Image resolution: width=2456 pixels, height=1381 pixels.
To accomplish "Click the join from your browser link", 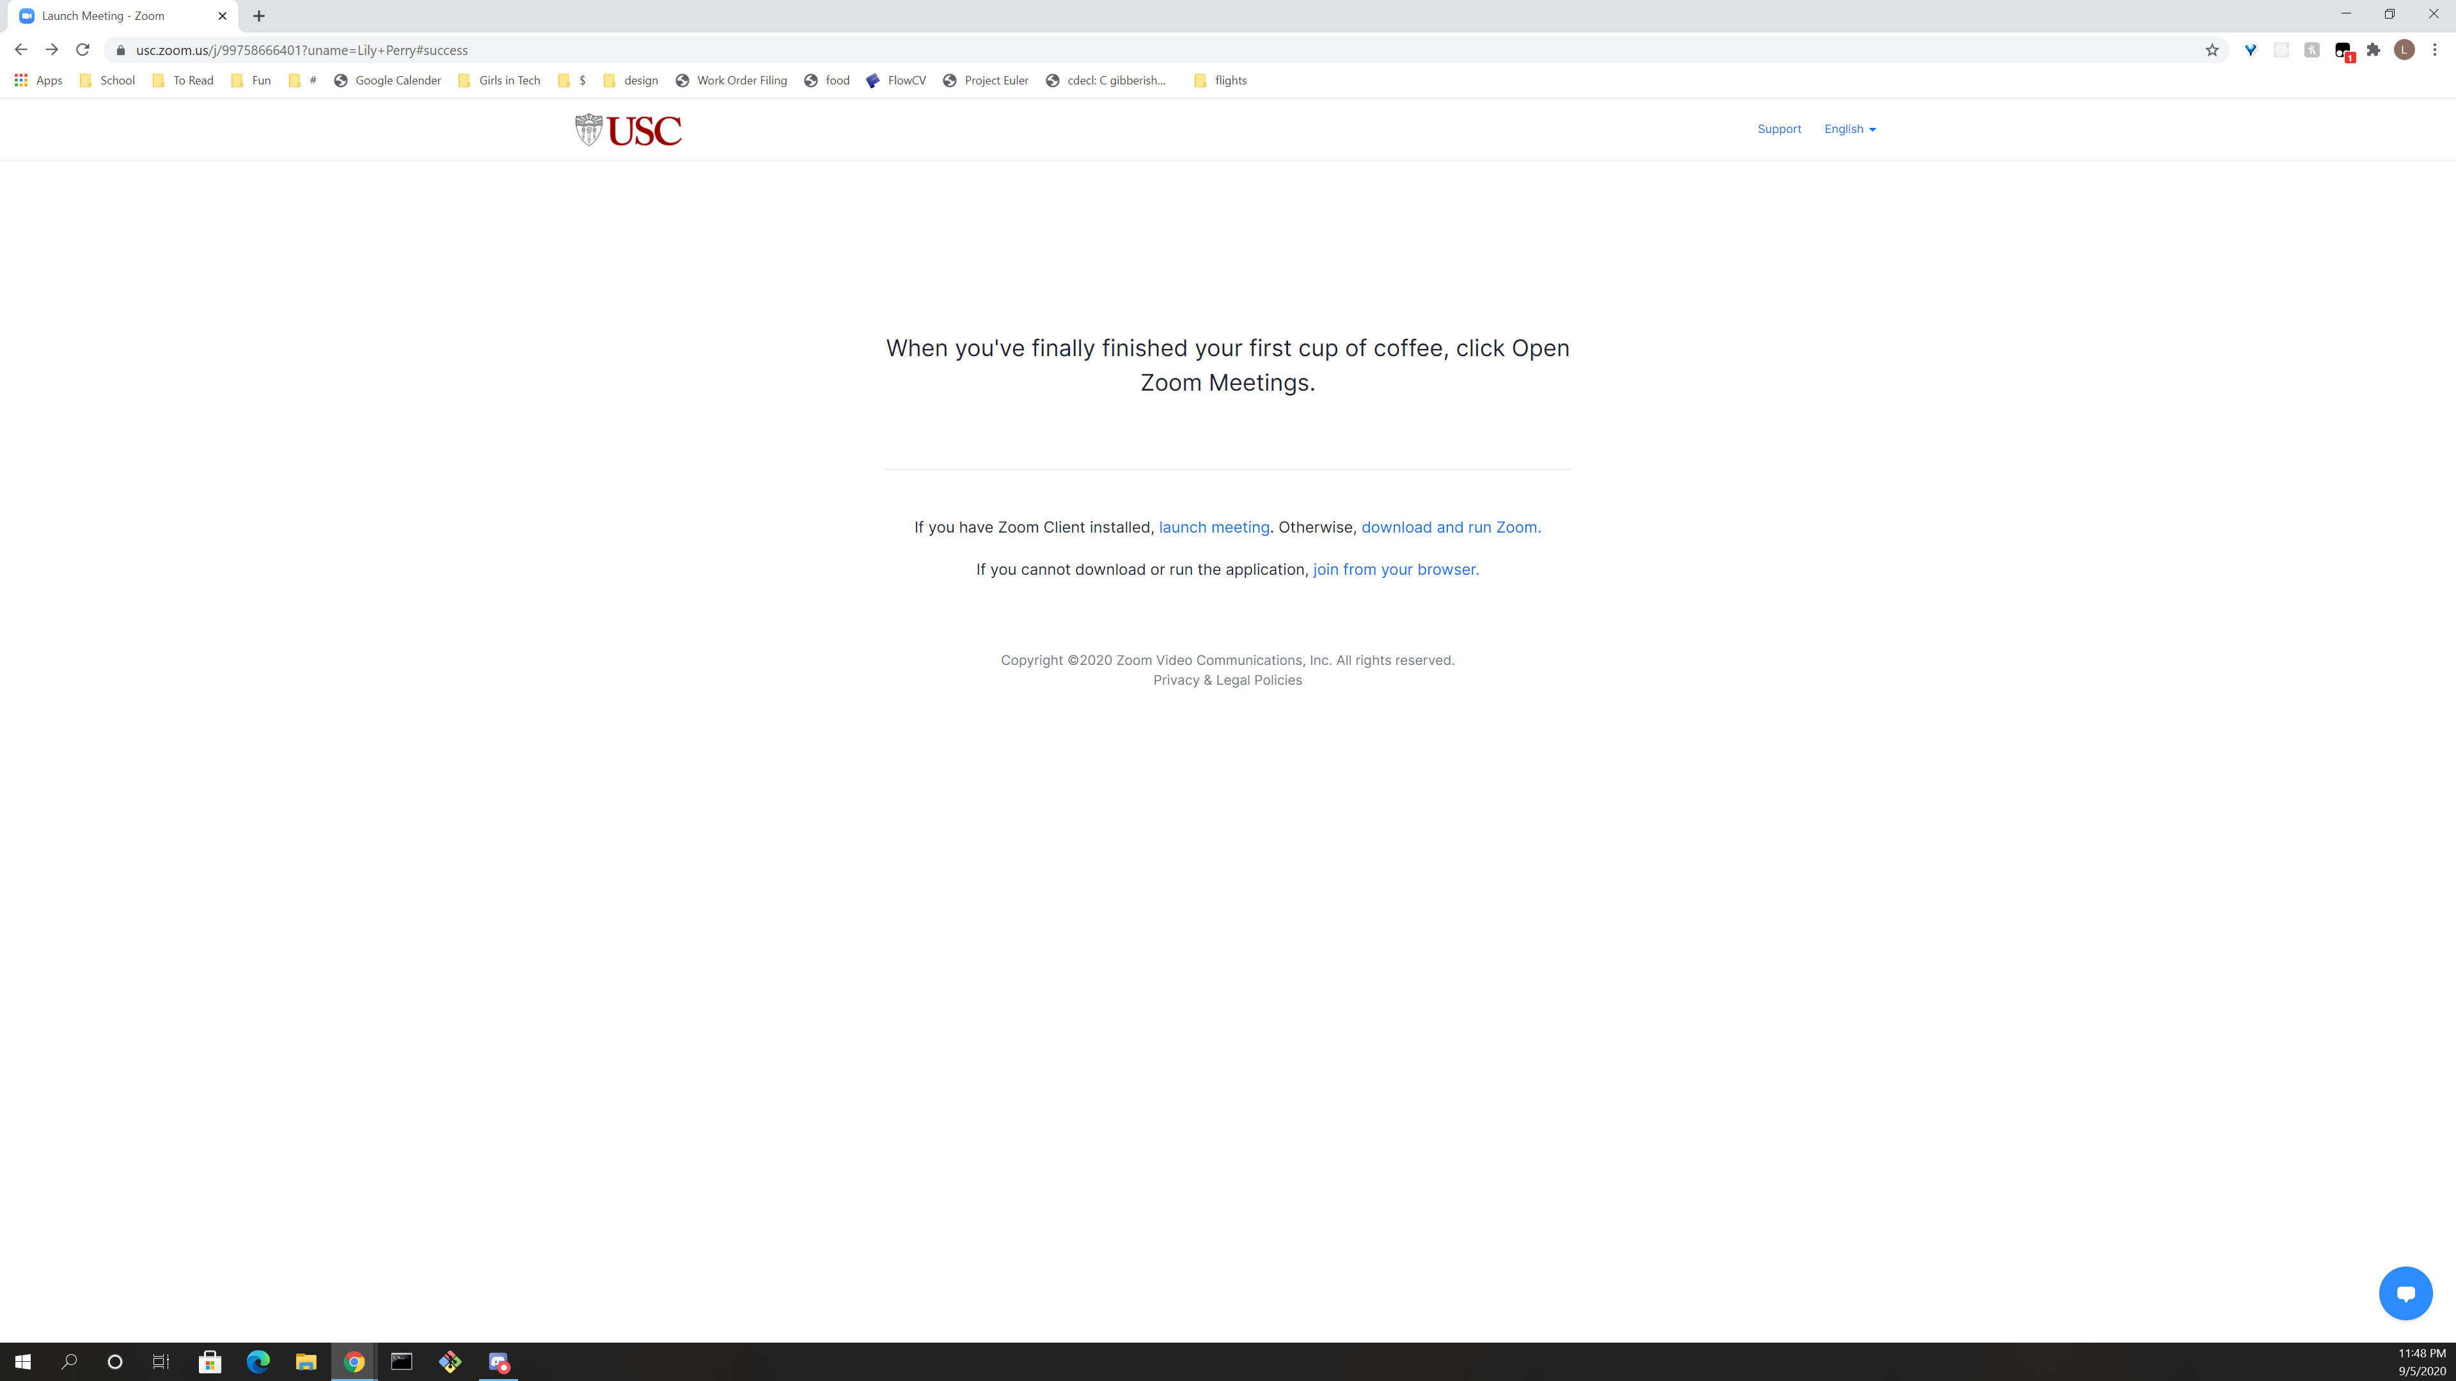I will point(1395,570).
